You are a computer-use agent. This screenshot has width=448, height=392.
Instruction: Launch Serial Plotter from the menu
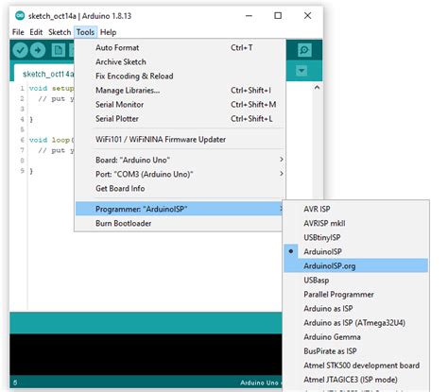coord(181,118)
